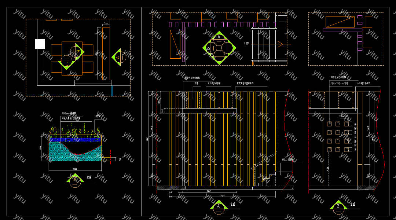This screenshot has height=220, width=396.
Task: Select the elevation tag below the planter section
Action: tap(75, 179)
